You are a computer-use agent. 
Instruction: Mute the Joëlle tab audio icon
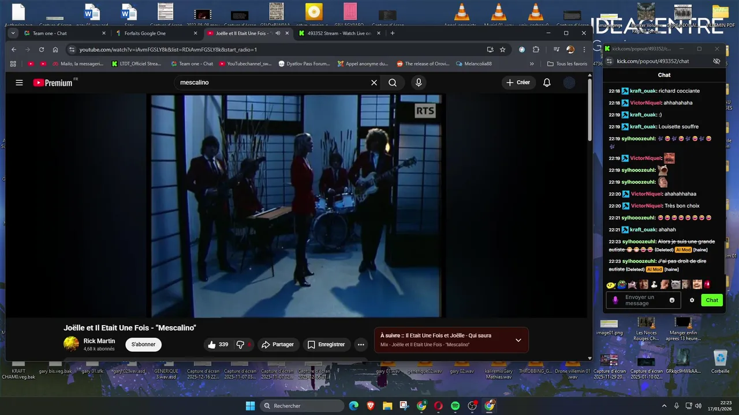278,33
